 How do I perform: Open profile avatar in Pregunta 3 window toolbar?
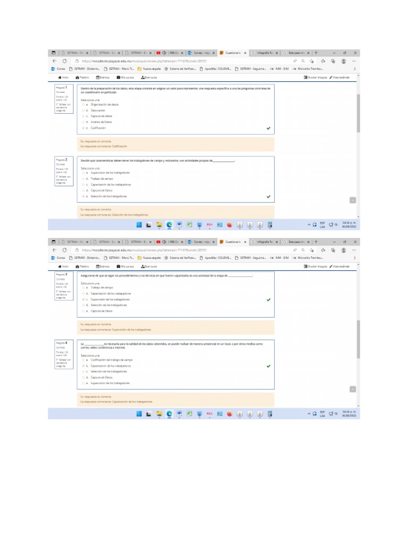[344, 250]
